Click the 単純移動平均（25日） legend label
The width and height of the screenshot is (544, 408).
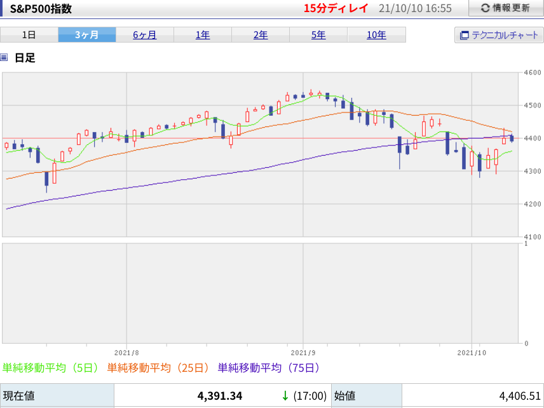tap(158, 368)
